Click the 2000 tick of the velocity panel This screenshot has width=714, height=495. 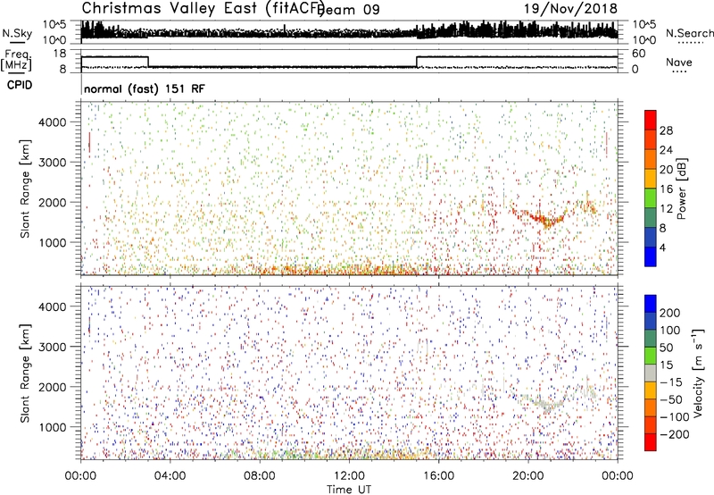(53, 387)
